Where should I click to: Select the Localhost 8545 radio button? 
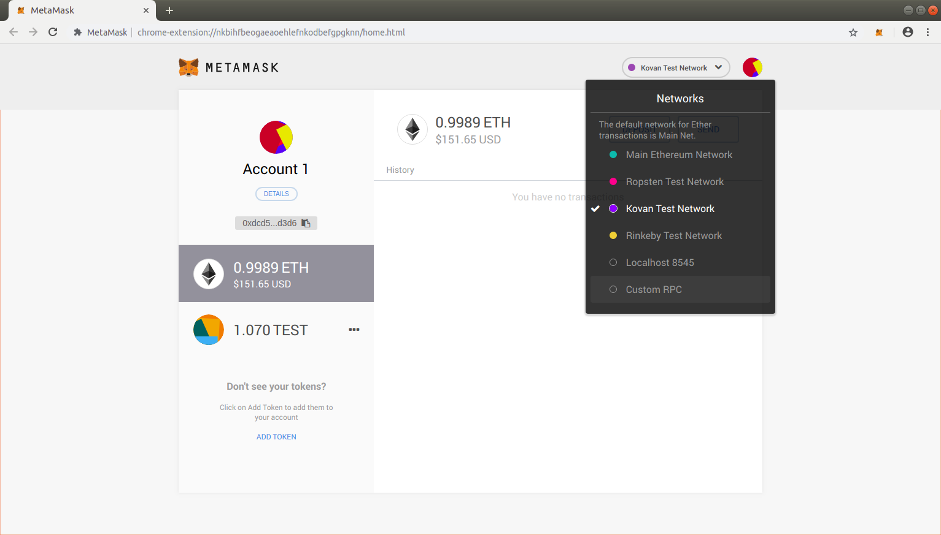click(613, 262)
